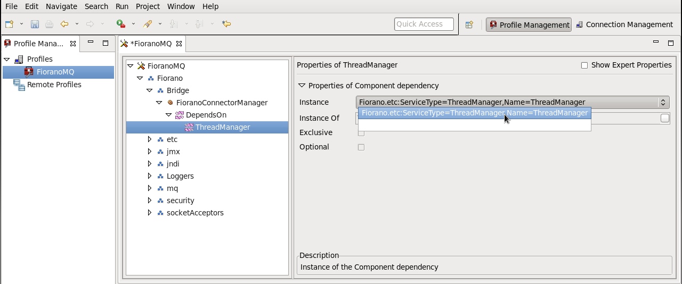Viewport: 682px width, 284px height.
Task: Click the Back navigation arrow icon
Action: pos(64,24)
